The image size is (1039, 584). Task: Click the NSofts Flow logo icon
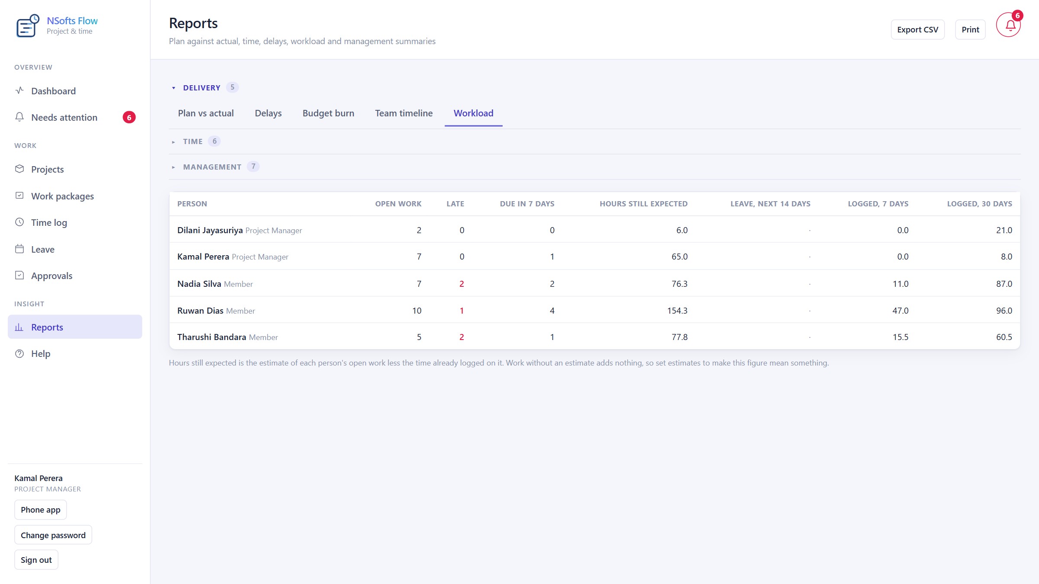pyautogui.click(x=28, y=26)
